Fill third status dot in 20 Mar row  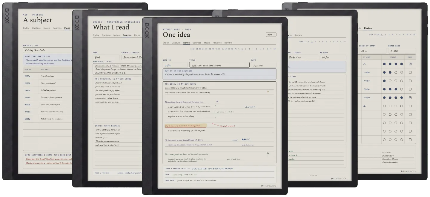396,72
